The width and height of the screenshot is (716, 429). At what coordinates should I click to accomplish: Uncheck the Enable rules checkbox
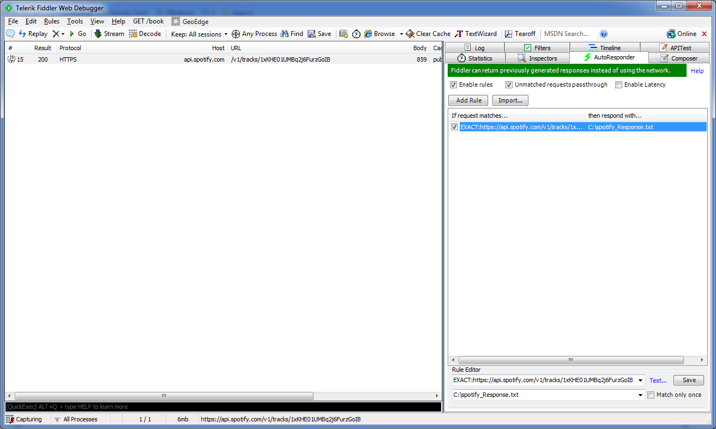pos(453,85)
